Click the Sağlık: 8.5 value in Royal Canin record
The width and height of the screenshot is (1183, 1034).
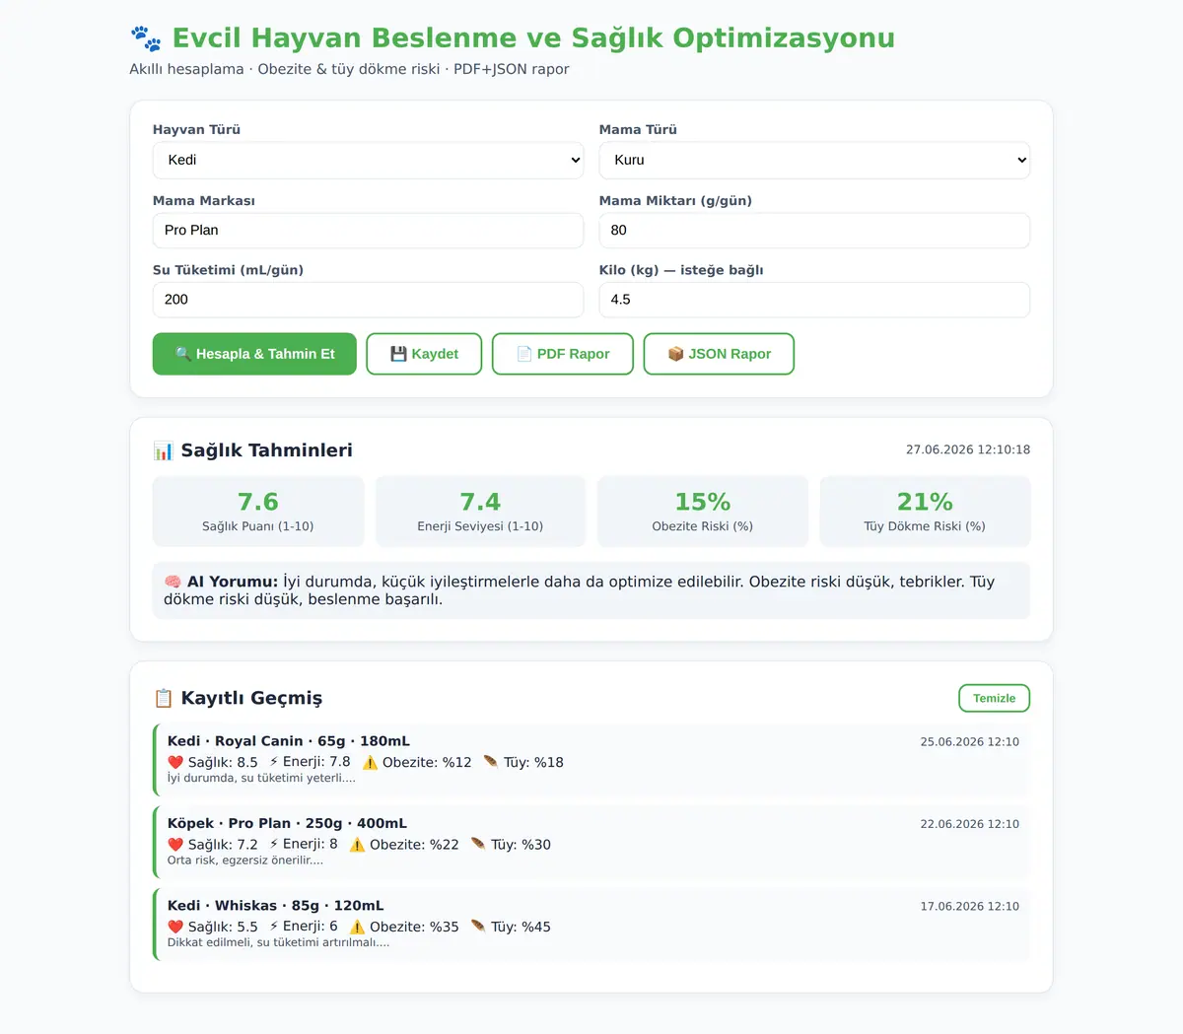[223, 762]
